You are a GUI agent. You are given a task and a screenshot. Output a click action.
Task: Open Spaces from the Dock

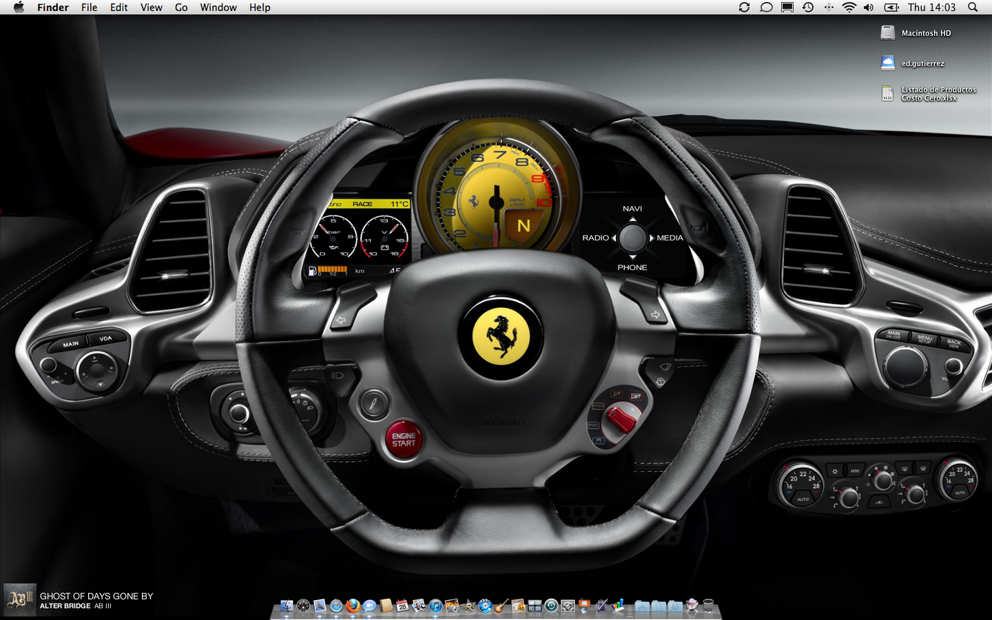(x=535, y=606)
